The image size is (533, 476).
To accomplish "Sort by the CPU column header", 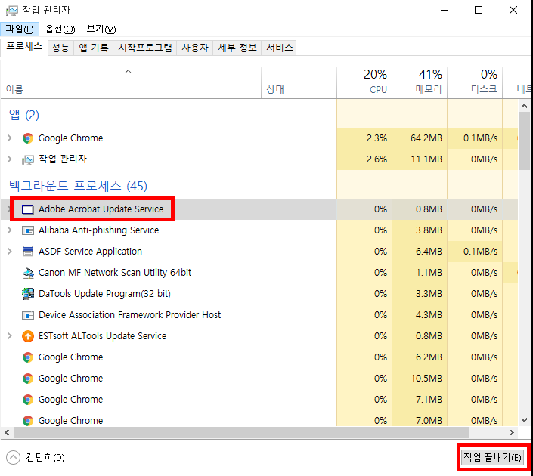I will (x=364, y=83).
